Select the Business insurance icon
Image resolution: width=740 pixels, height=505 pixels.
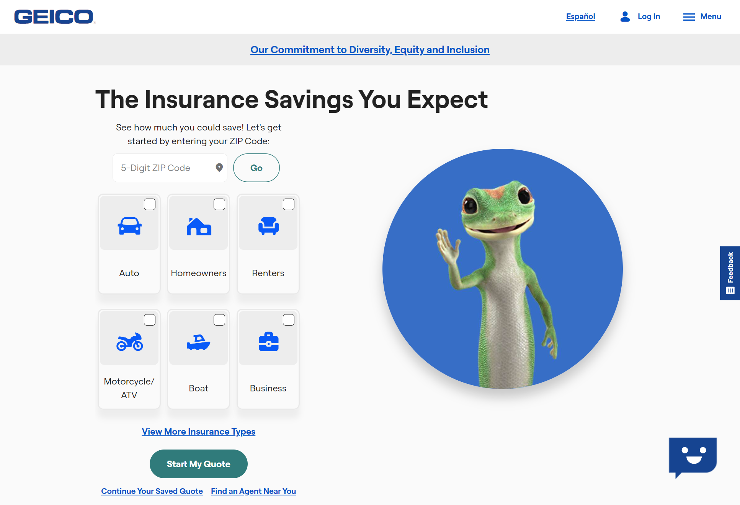268,342
